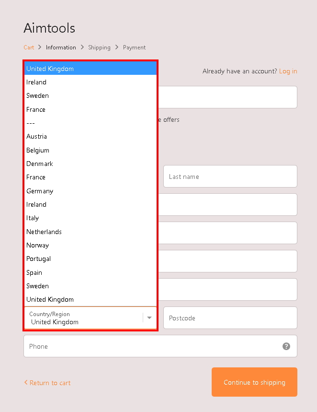Select the highlighted United Kingdom option at list top

point(91,69)
